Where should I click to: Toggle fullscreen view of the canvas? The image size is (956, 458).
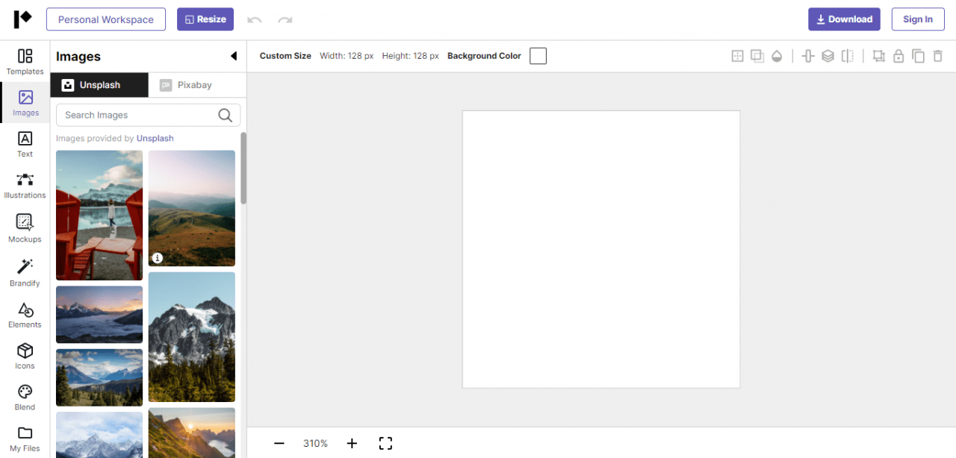point(385,443)
